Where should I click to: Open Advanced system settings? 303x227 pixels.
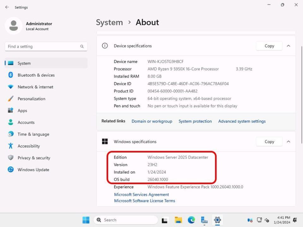[x=242, y=121]
